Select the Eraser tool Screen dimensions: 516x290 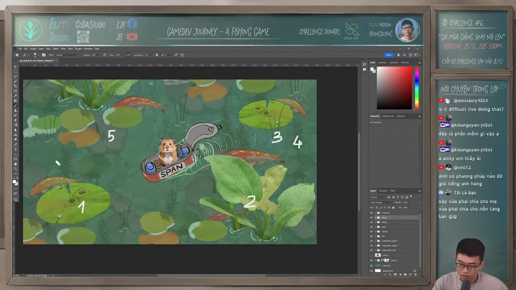coord(16,120)
